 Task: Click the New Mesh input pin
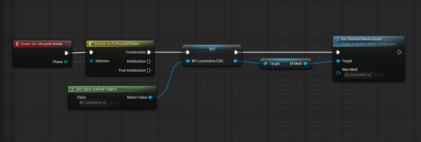pos(338,73)
